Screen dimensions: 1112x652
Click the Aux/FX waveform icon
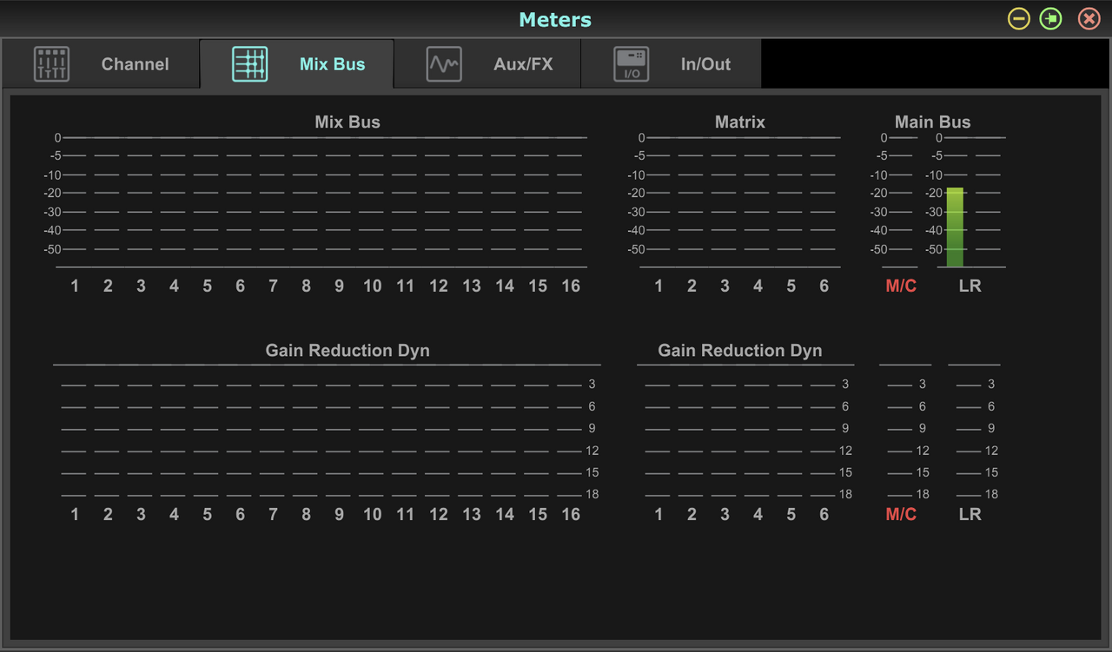[x=444, y=64]
